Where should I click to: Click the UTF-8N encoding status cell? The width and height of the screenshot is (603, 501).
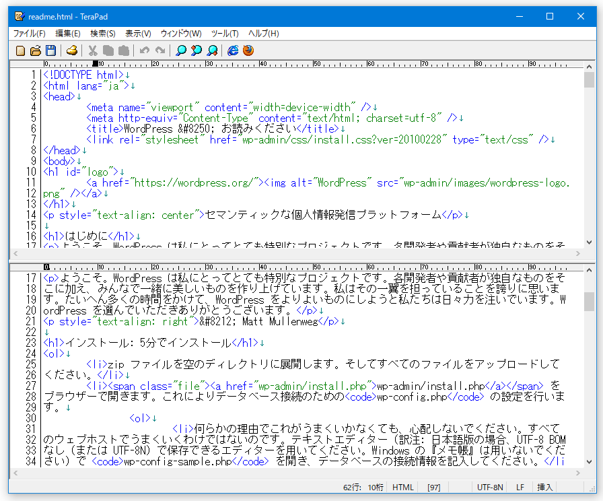click(490, 488)
